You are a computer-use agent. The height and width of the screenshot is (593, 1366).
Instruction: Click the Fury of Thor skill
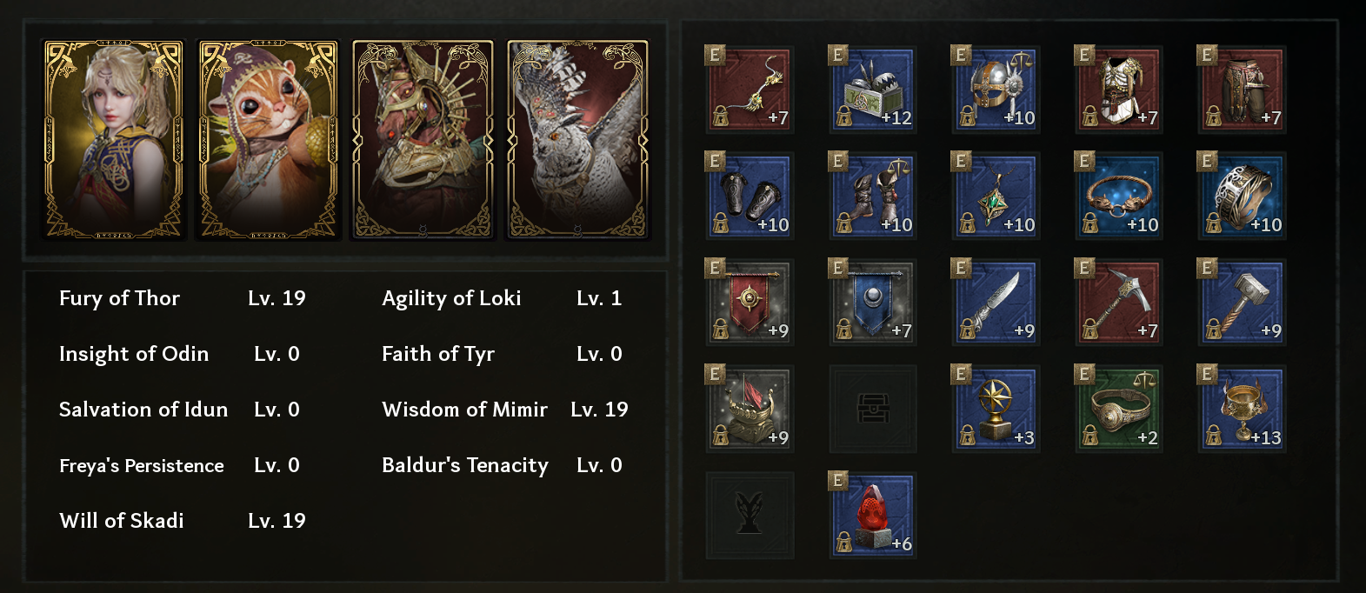120,298
